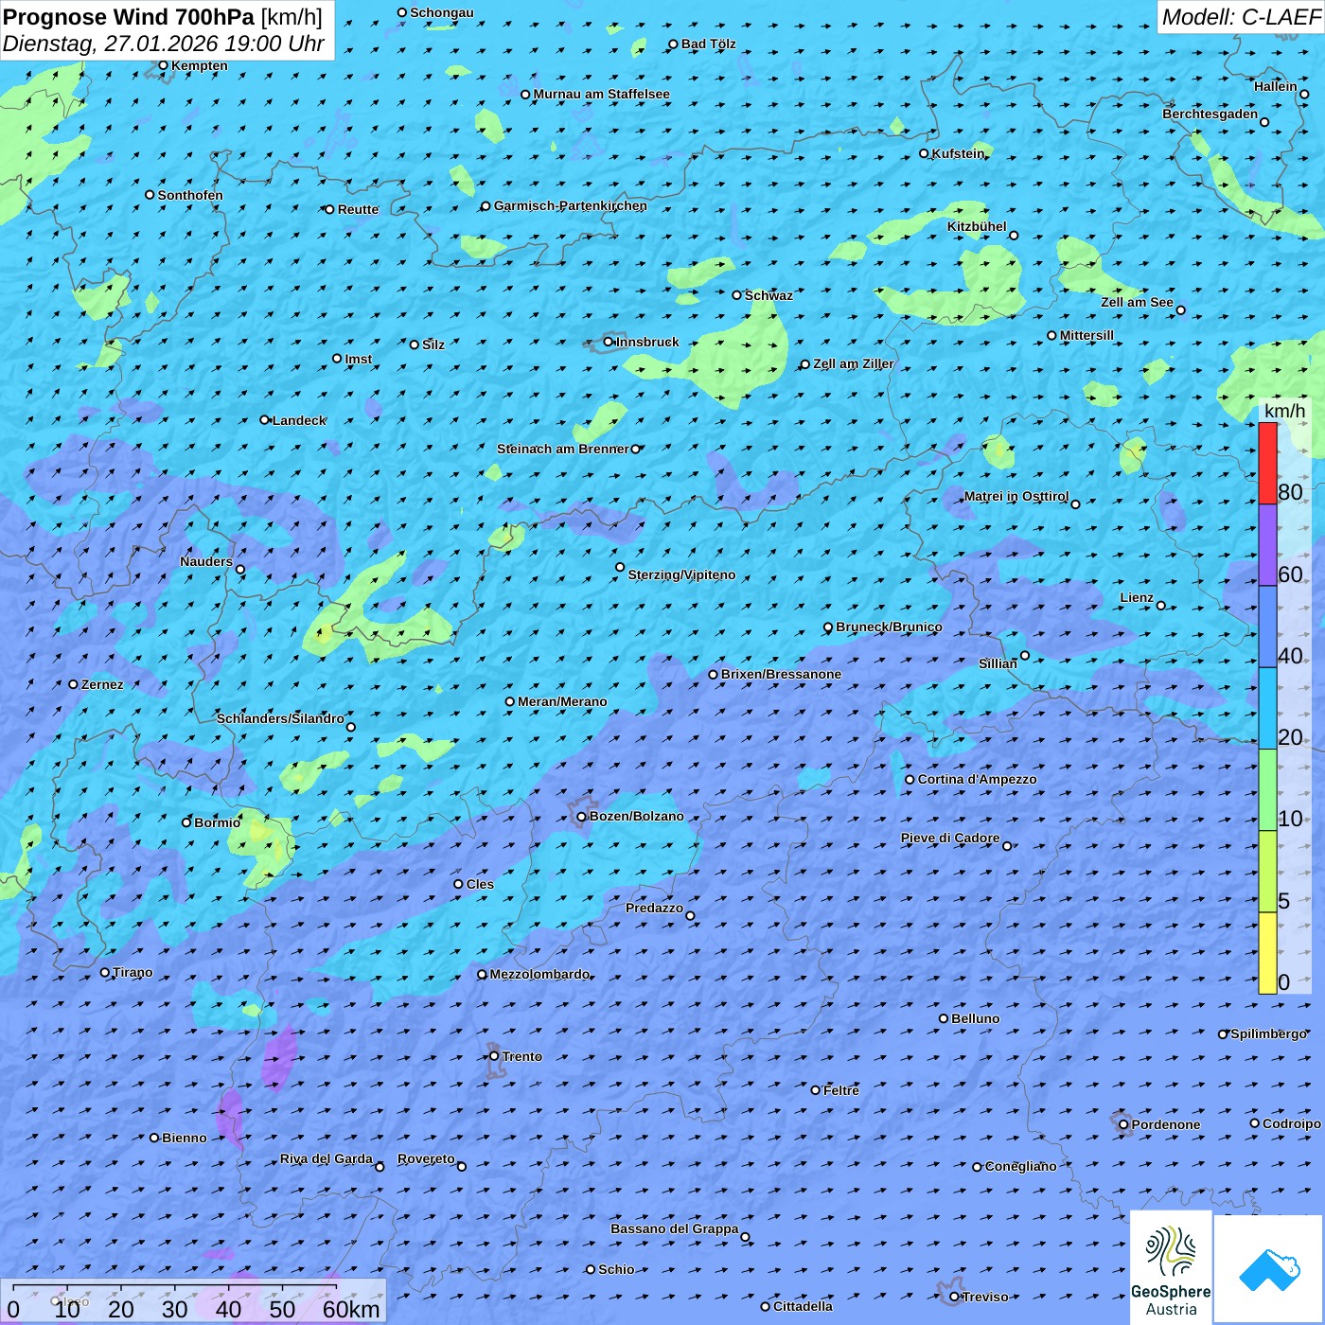1325x1325 pixels.
Task: Click the purple 60 km/h legend segment
Action: tap(1267, 545)
